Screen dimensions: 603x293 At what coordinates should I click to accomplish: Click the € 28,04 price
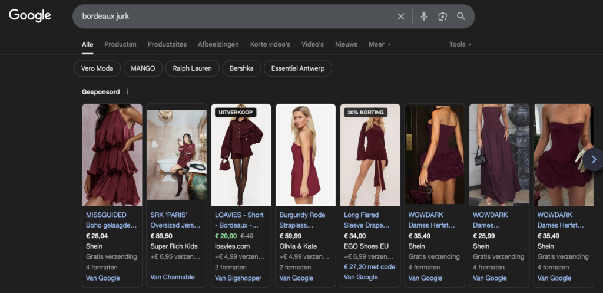point(97,236)
